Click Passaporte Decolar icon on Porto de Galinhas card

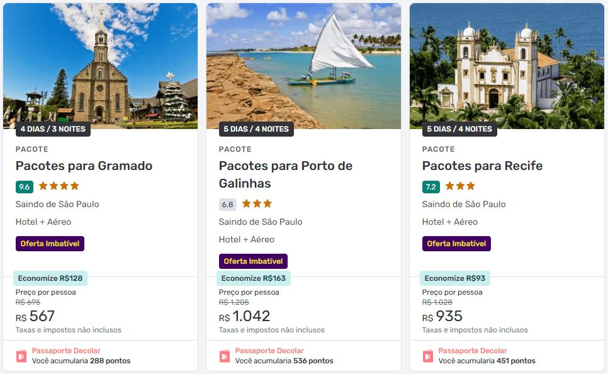(x=225, y=356)
